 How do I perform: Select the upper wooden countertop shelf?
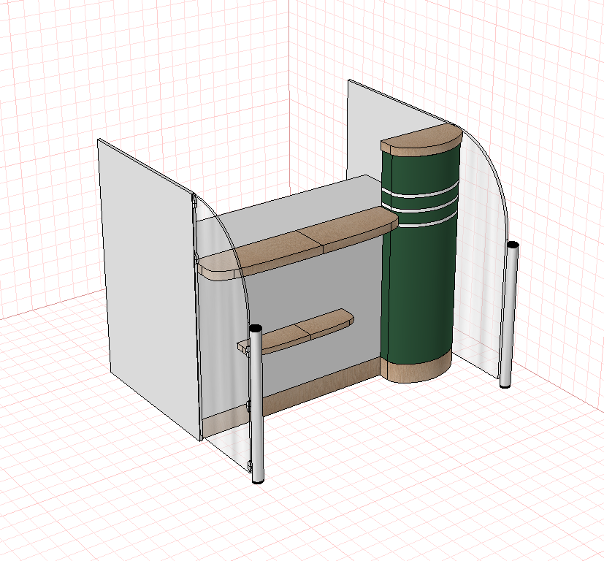[x=299, y=243]
